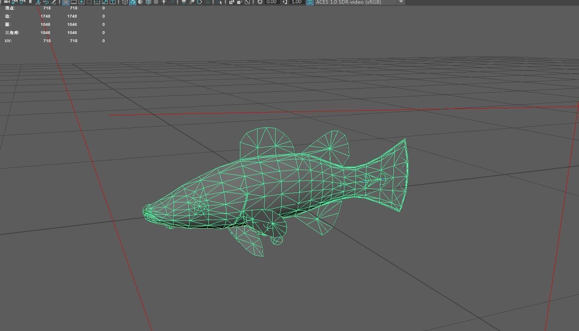Open the Grease Pencil tool
The height and width of the screenshot is (331, 579).
click(x=54, y=2)
